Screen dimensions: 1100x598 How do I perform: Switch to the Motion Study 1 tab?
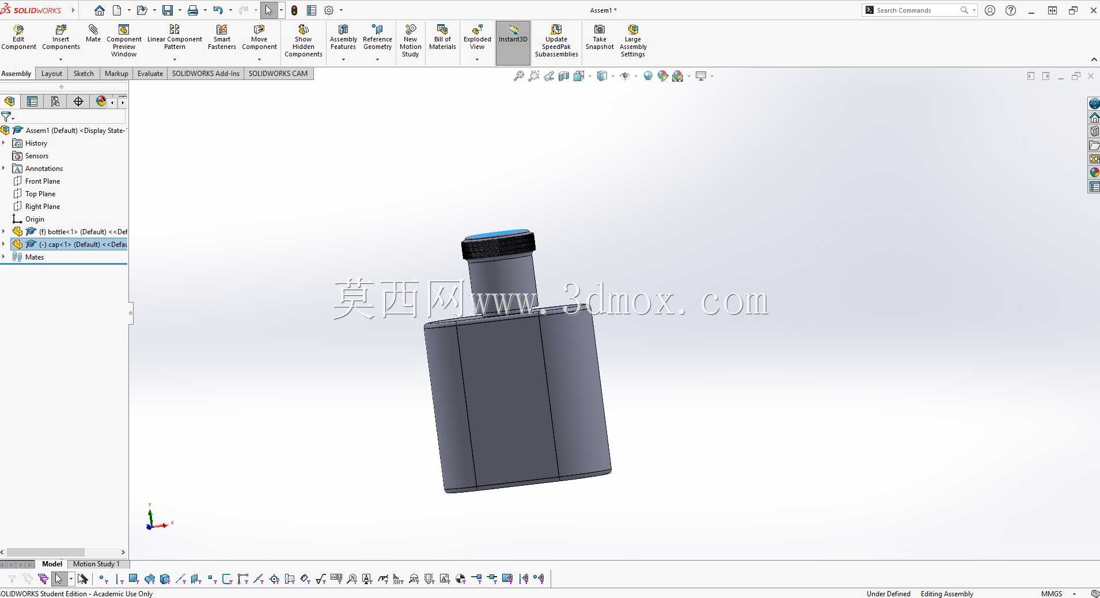pos(96,564)
